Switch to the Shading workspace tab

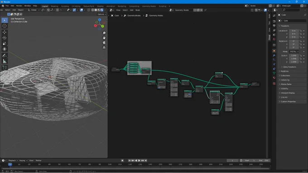(100, 6)
